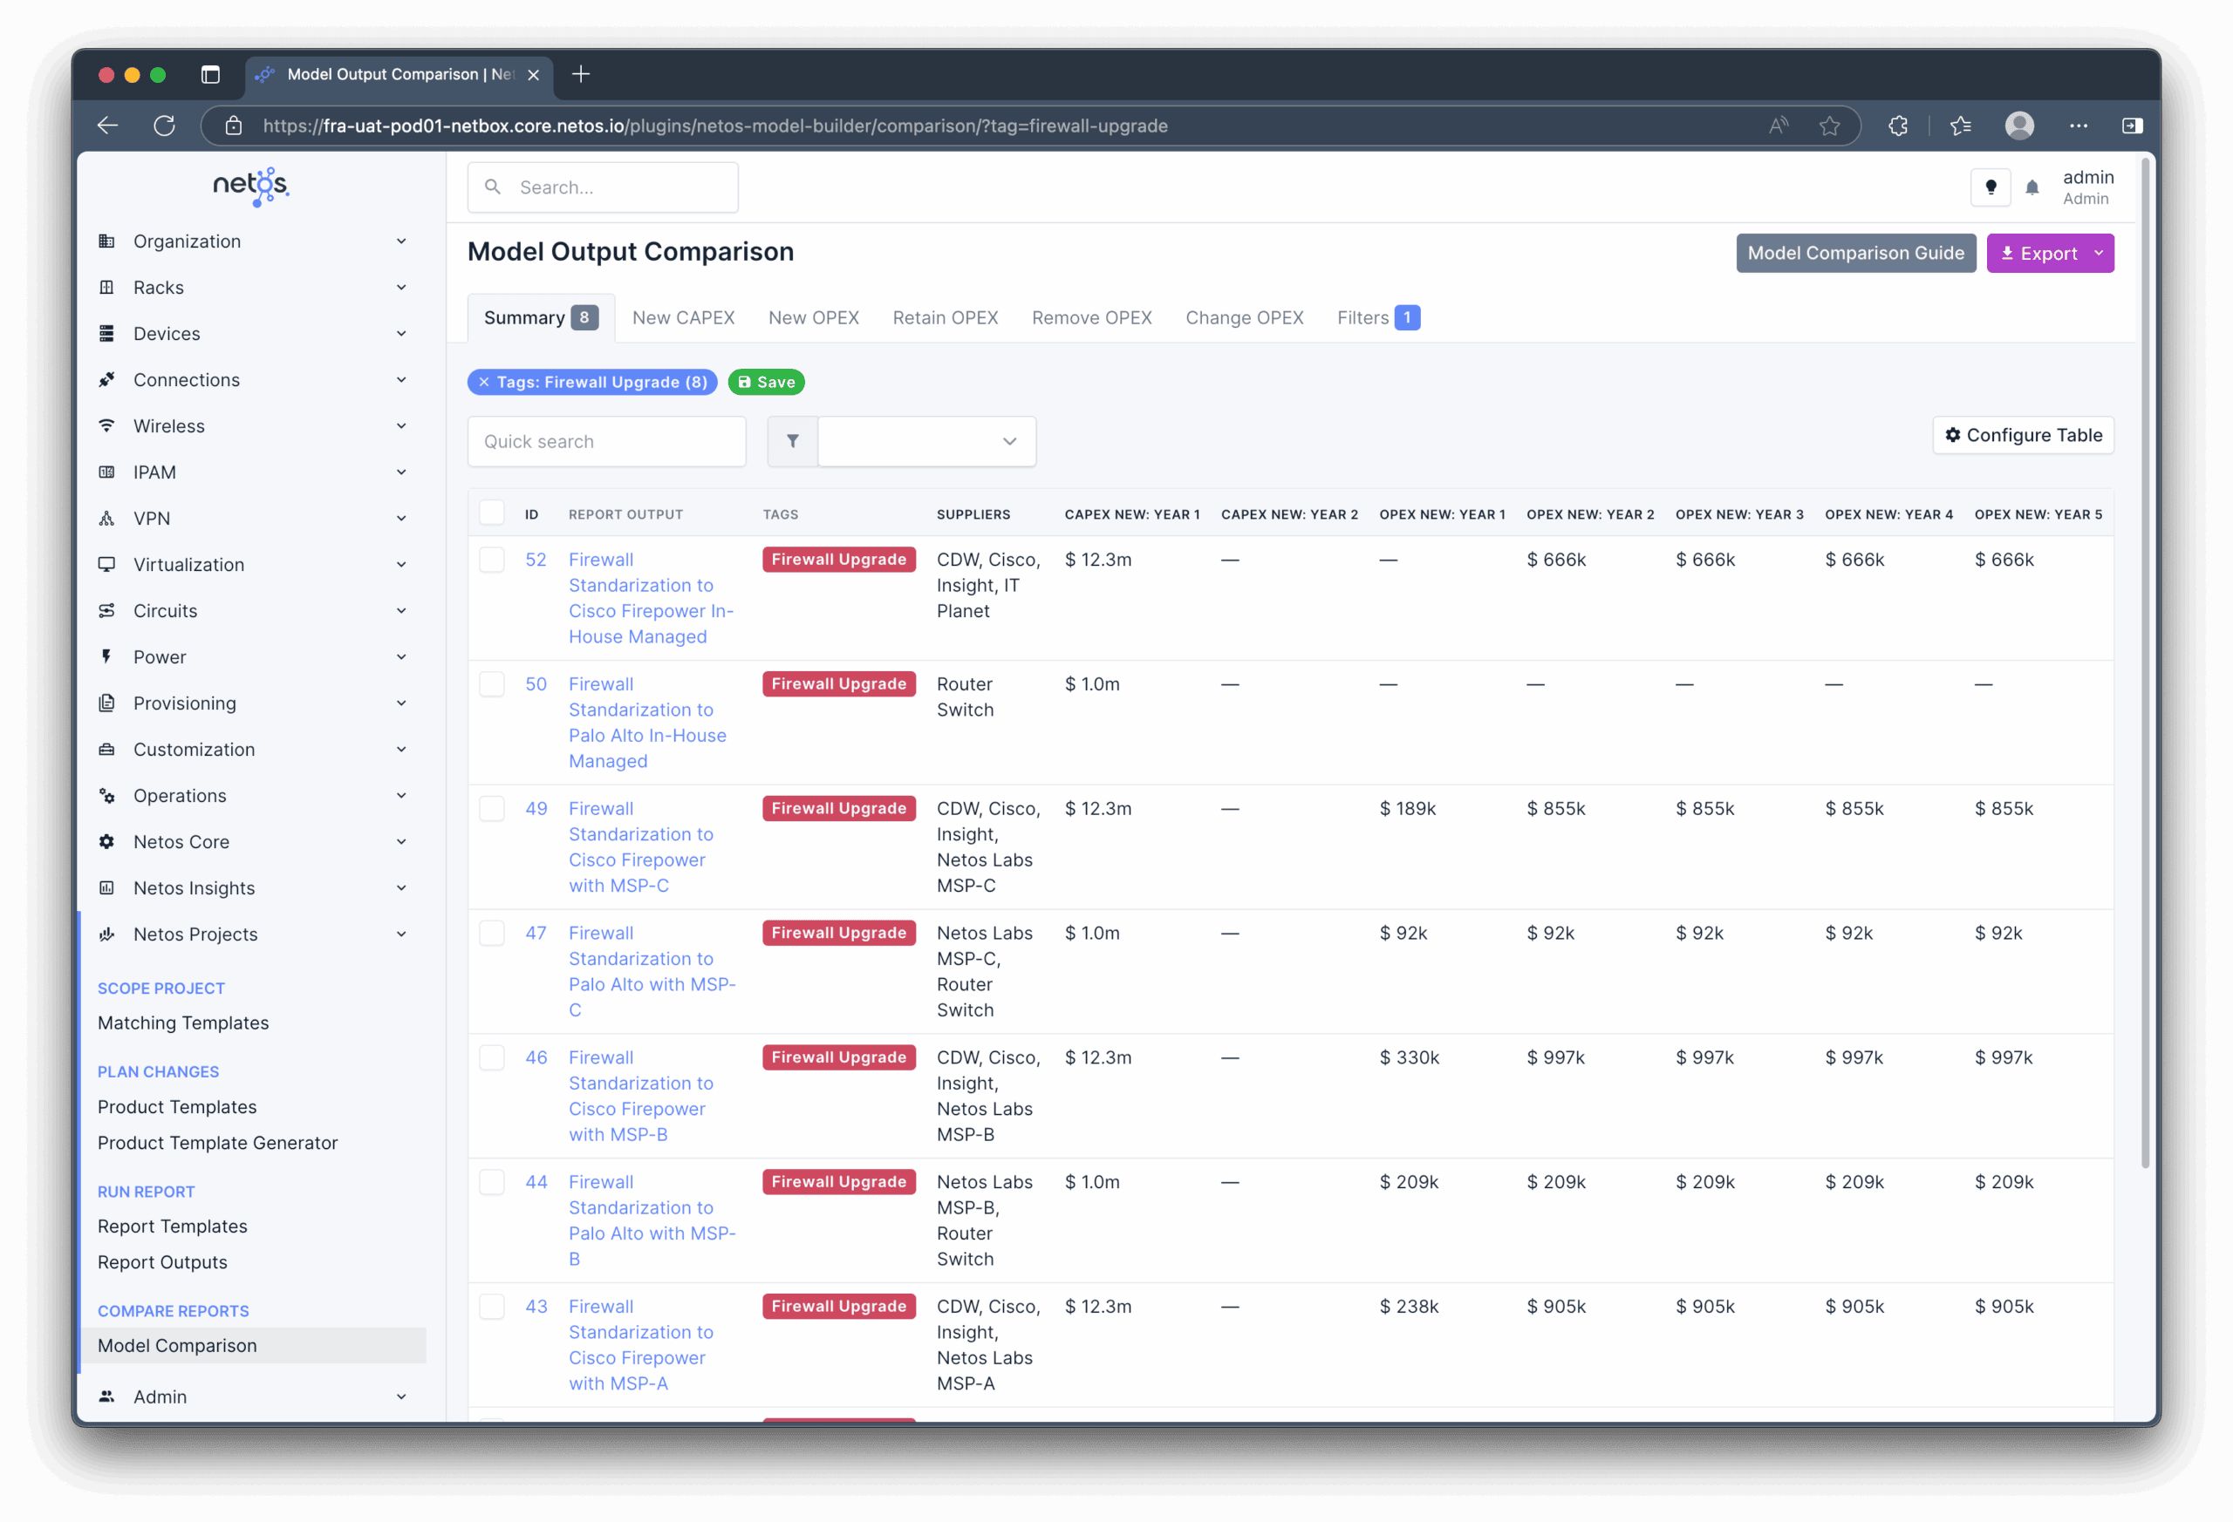This screenshot has width=2233, height=1522.
Task: Expand the Admin menu chevron
Action: click(401, 1396)
